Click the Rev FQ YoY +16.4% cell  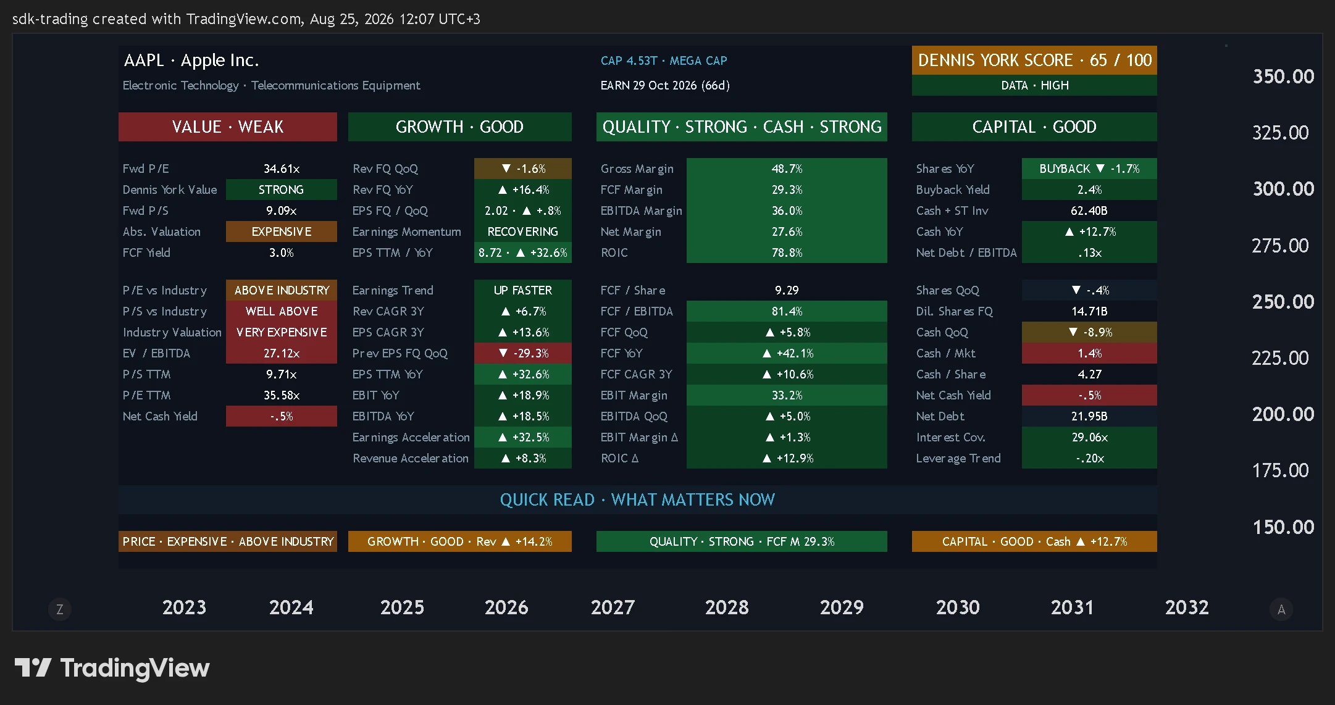pos(523,190)
